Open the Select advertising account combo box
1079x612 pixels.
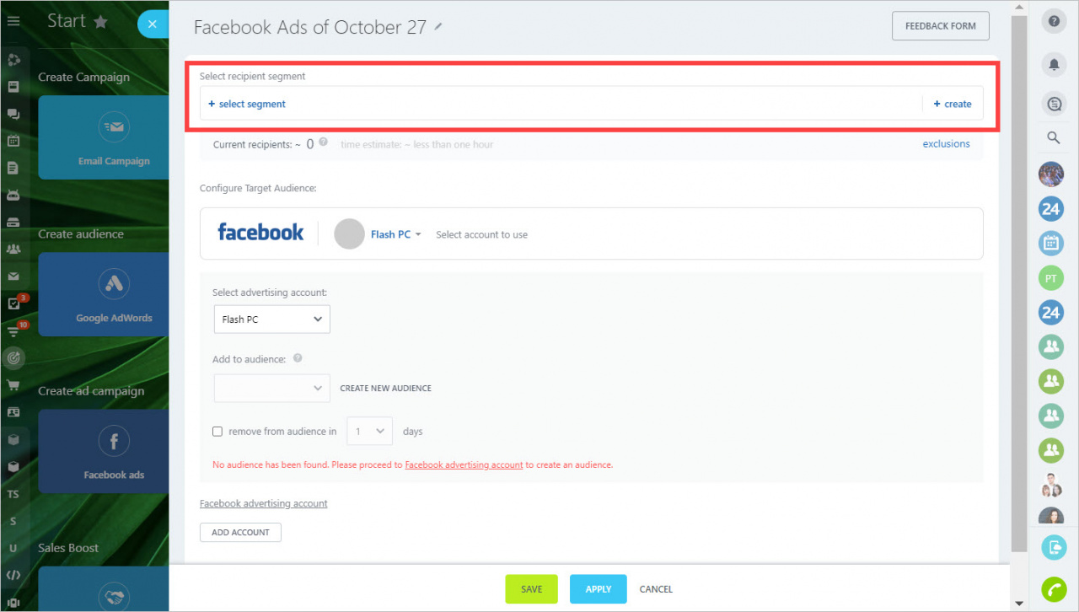point(272,319)
